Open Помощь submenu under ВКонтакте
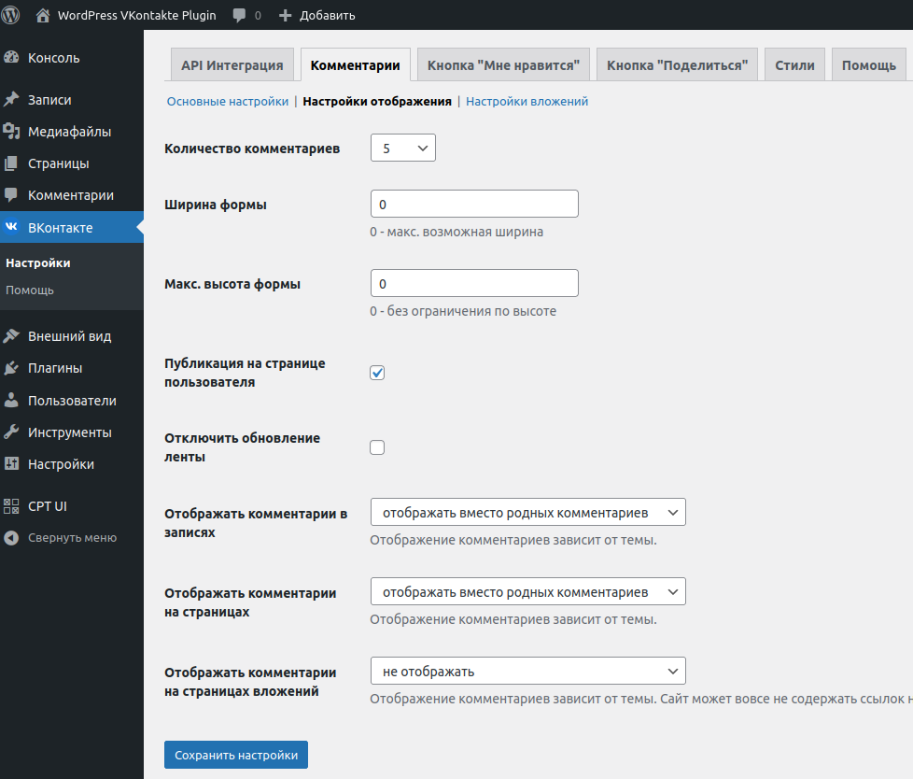 tap(30, 290)
